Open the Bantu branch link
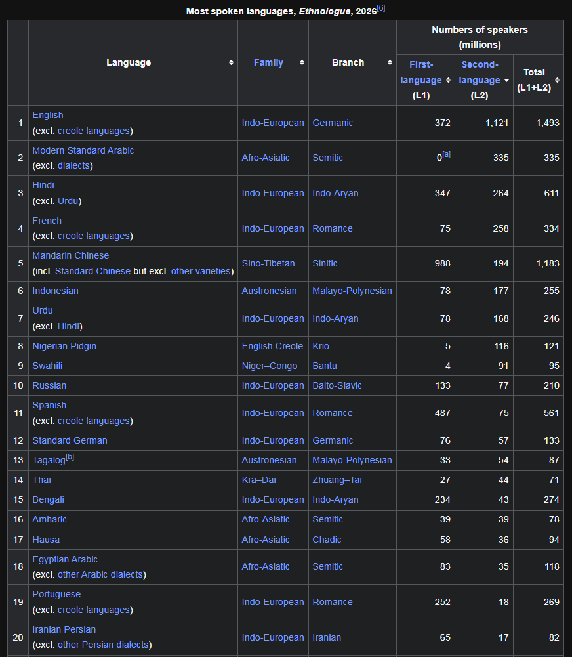The image size is (572, 657). (x=325, y=366)
